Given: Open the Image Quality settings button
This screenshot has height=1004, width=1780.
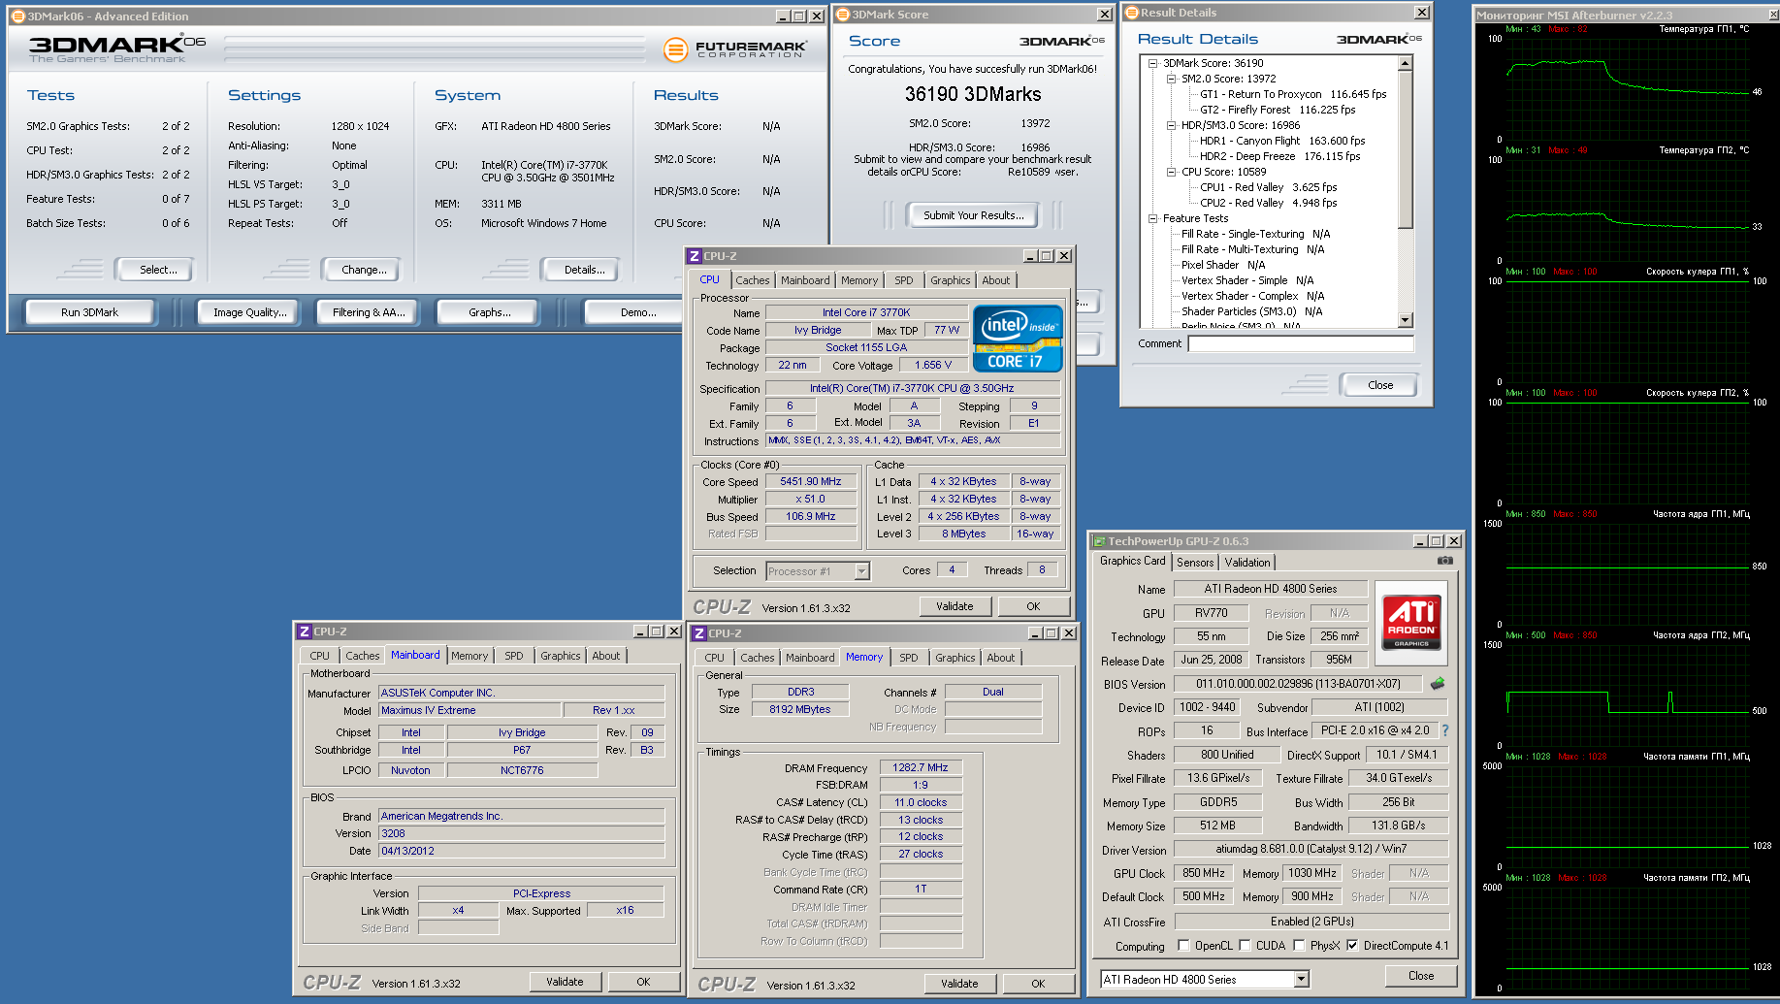Looking at the screenshot, I should tap(250, 312).
